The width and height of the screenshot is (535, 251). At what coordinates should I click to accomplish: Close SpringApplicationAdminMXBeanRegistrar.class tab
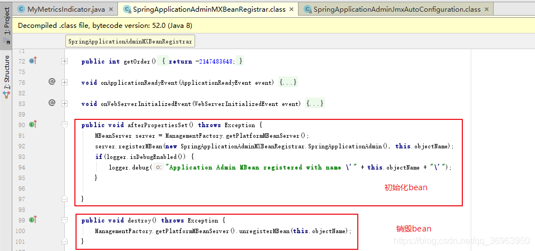click(292, 9)
